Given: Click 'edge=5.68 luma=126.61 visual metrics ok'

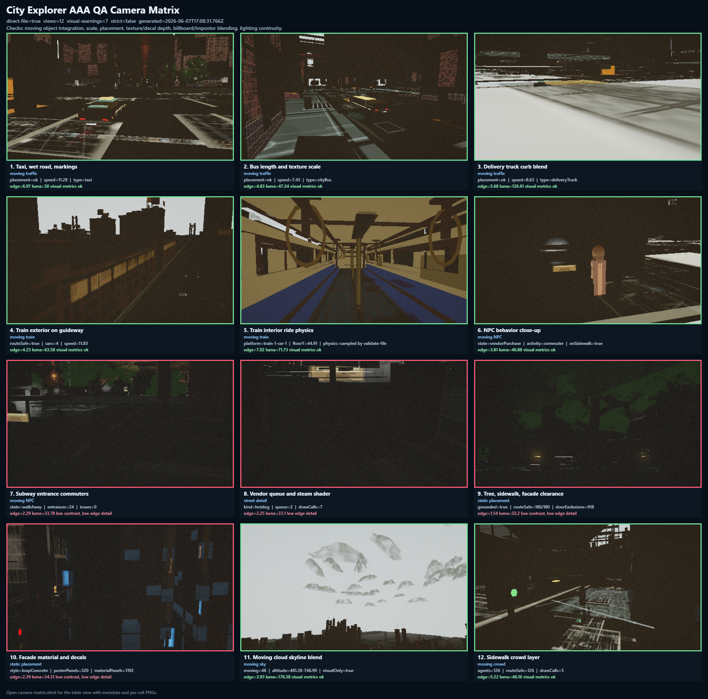Looking at the screenshot, I should 517,186.
